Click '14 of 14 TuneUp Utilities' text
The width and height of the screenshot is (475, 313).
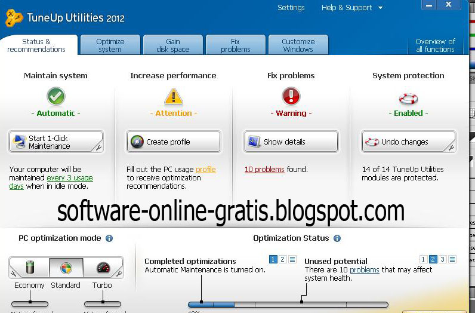403,169
